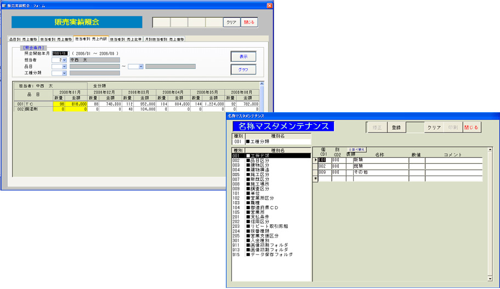Image resolution: width=500 pixels, height=289 pixels.
Task: Select the 月別担当者別 売上推移 tab
Action: (x=164, y=39)
